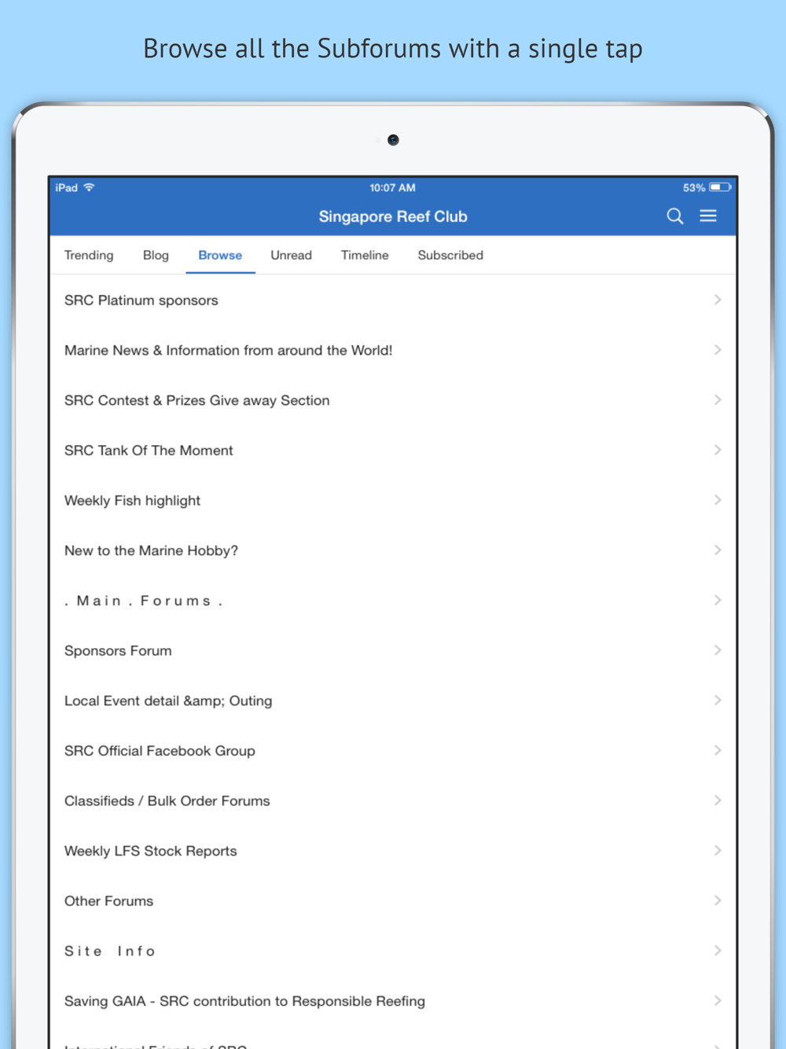This screenshot has height=1049, width=786.
Task: Open Weekly LFS Stock Reports
Action: coord(393,851)
